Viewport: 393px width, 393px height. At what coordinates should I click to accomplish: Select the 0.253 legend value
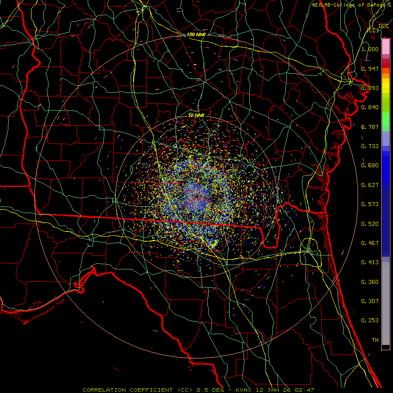coord(370,321)
